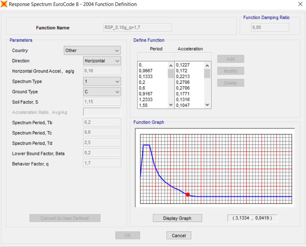Click the Spectrum Period Td field
The image size is (306, 247).
pos(102,142)
